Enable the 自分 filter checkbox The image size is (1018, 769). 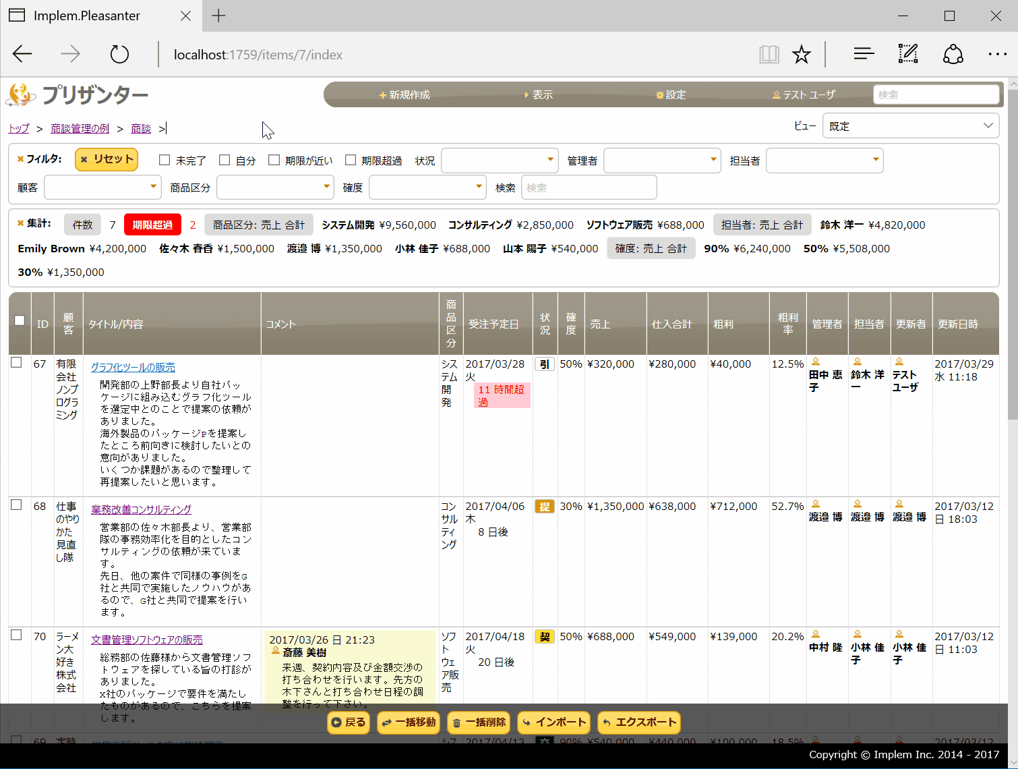click(x=224, y=160)
